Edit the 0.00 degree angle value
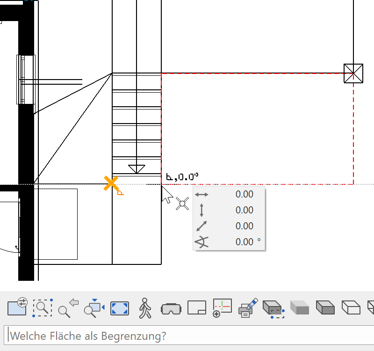Screen dimensions: 374x351 [x=245, y=241]
